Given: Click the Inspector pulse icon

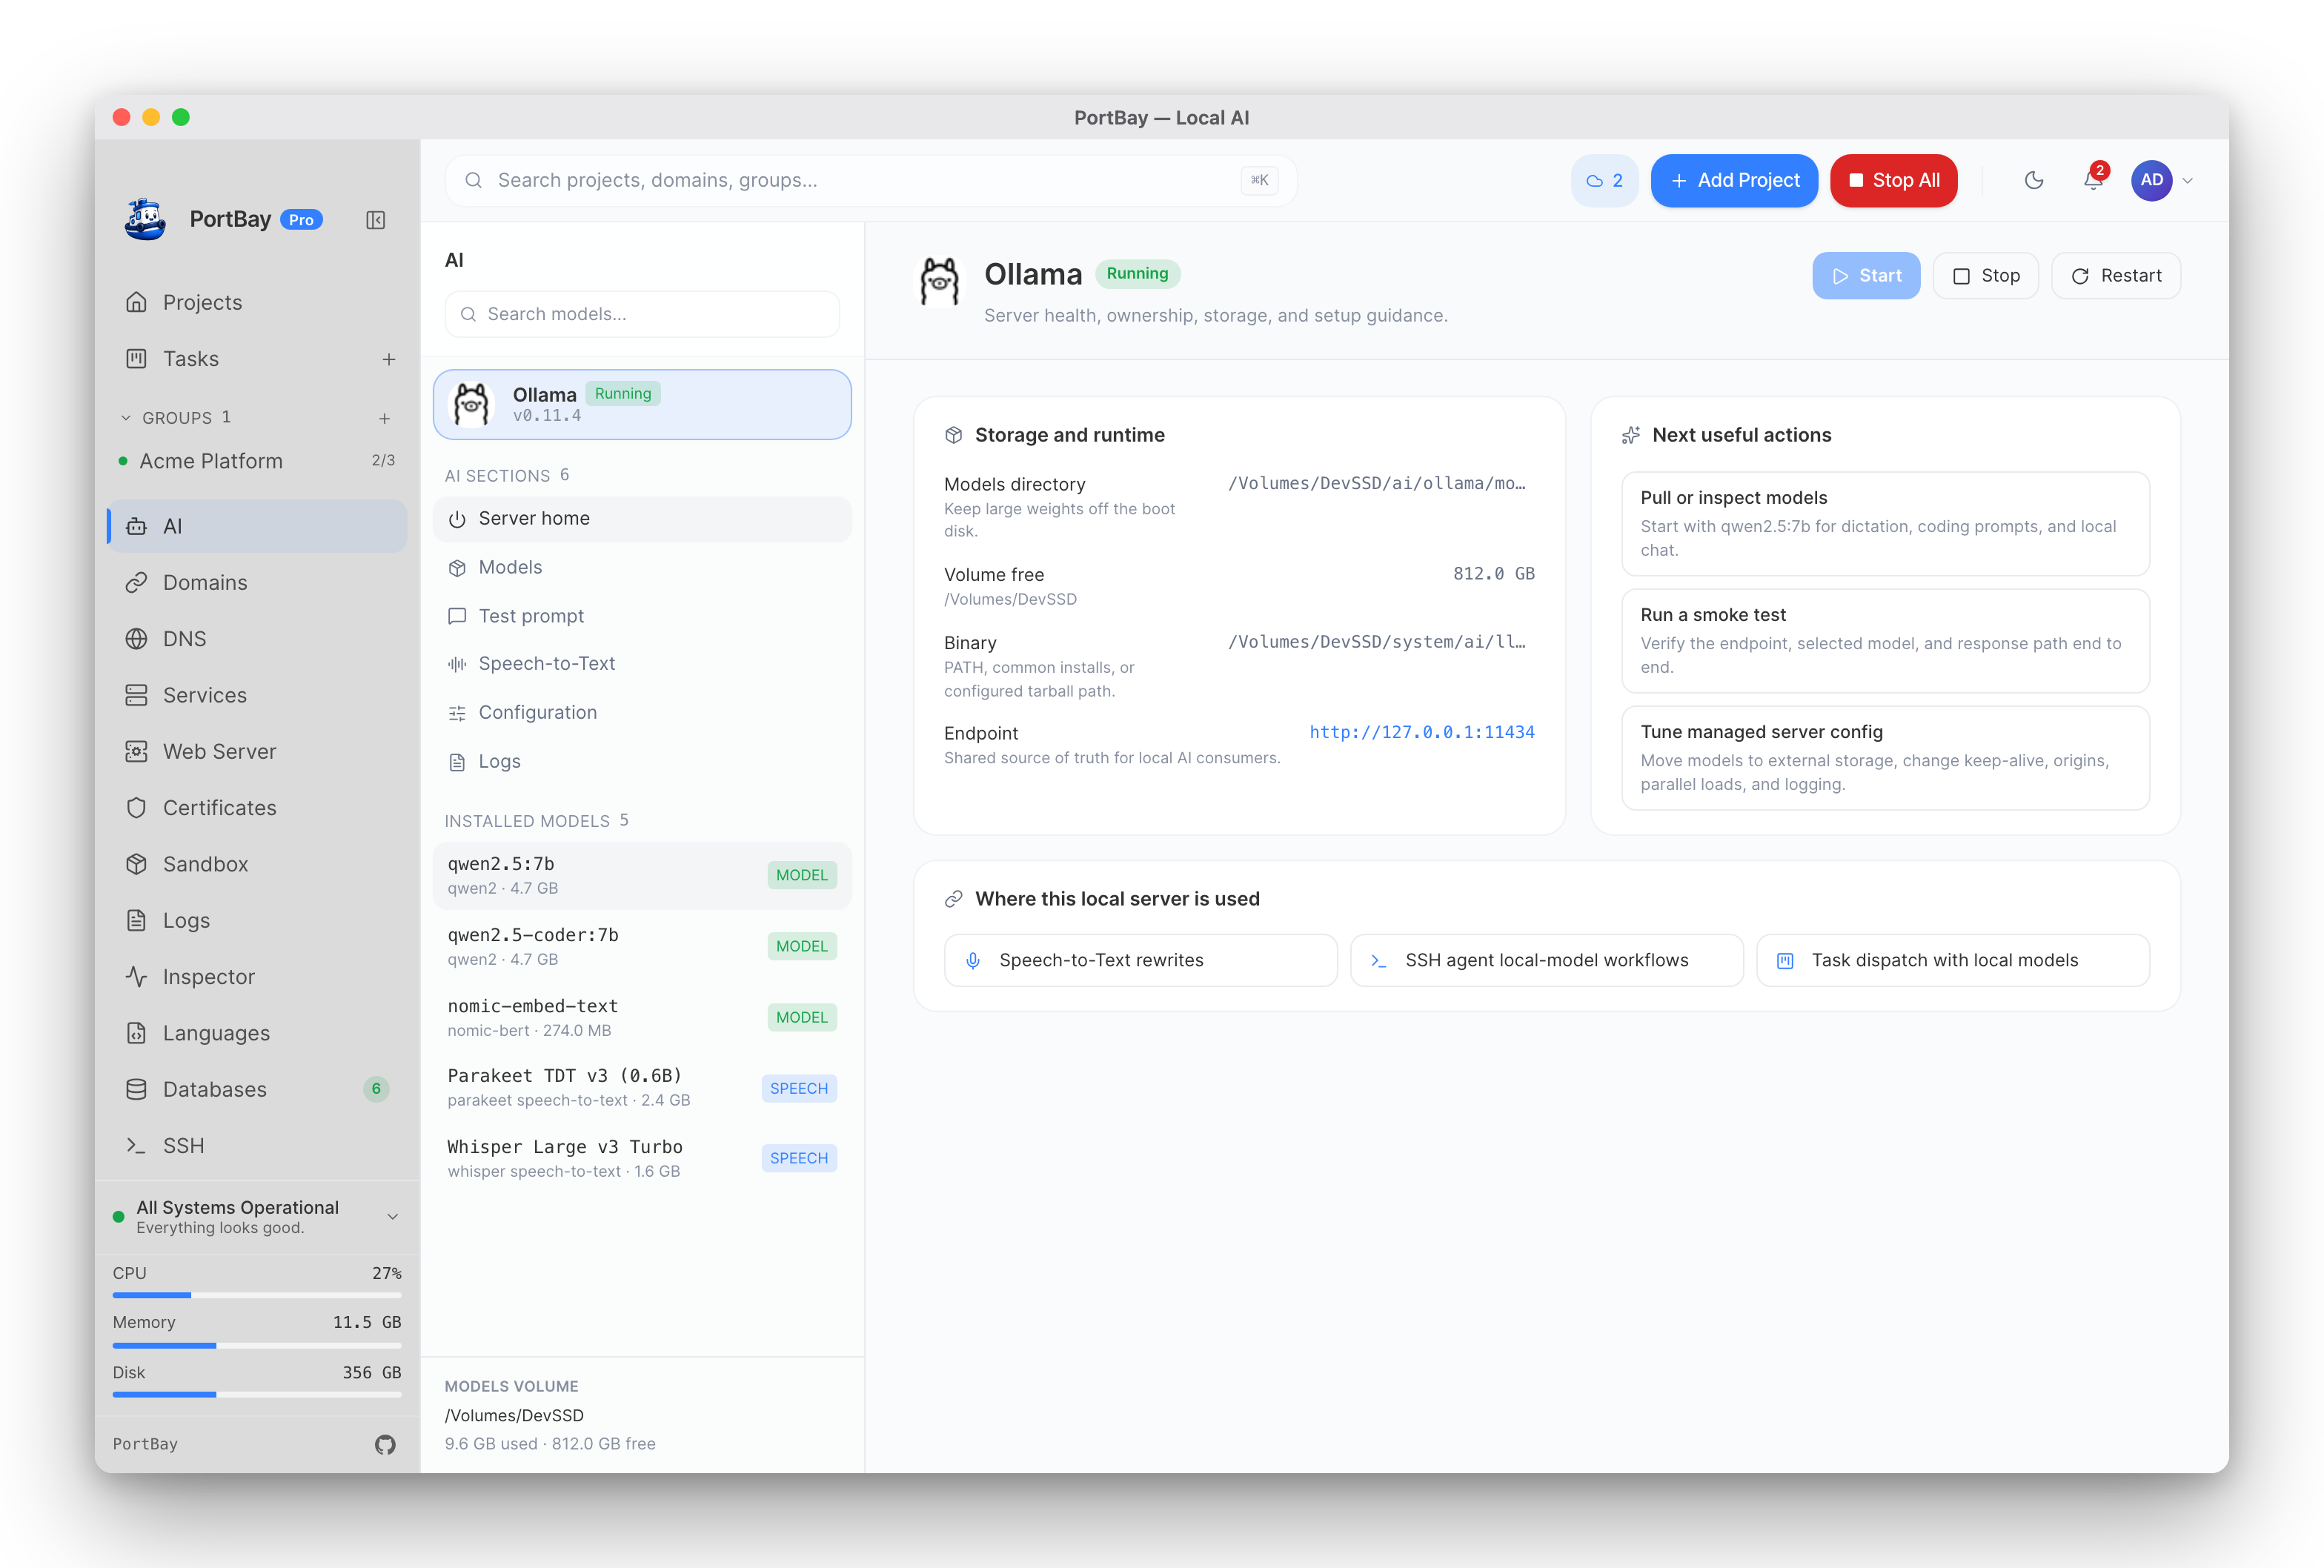Looking at the screenshot, I should click(x=137, y=977).
